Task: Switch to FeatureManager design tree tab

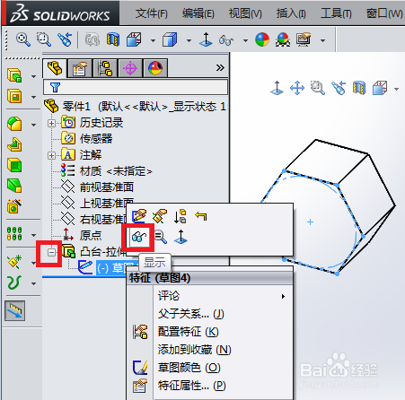Action: click(x=55, y=68)
